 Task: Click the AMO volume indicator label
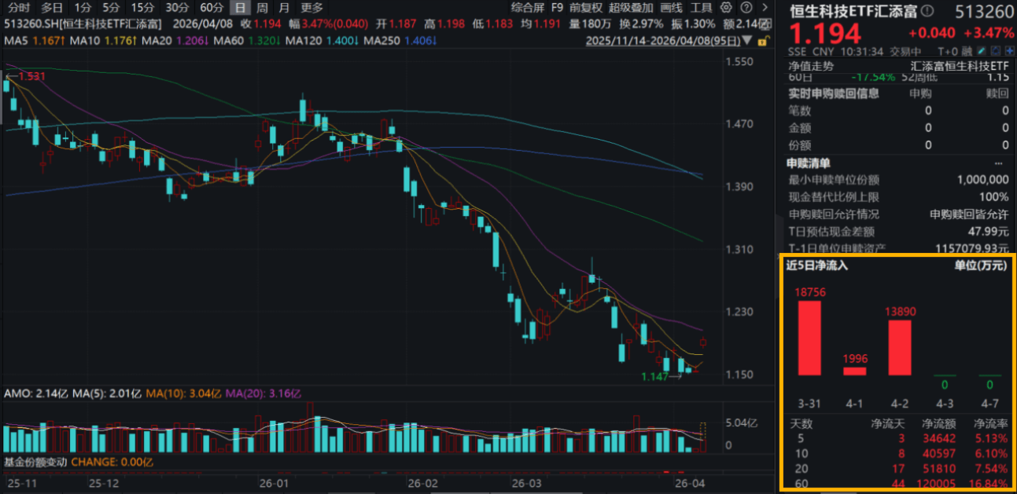35,393
